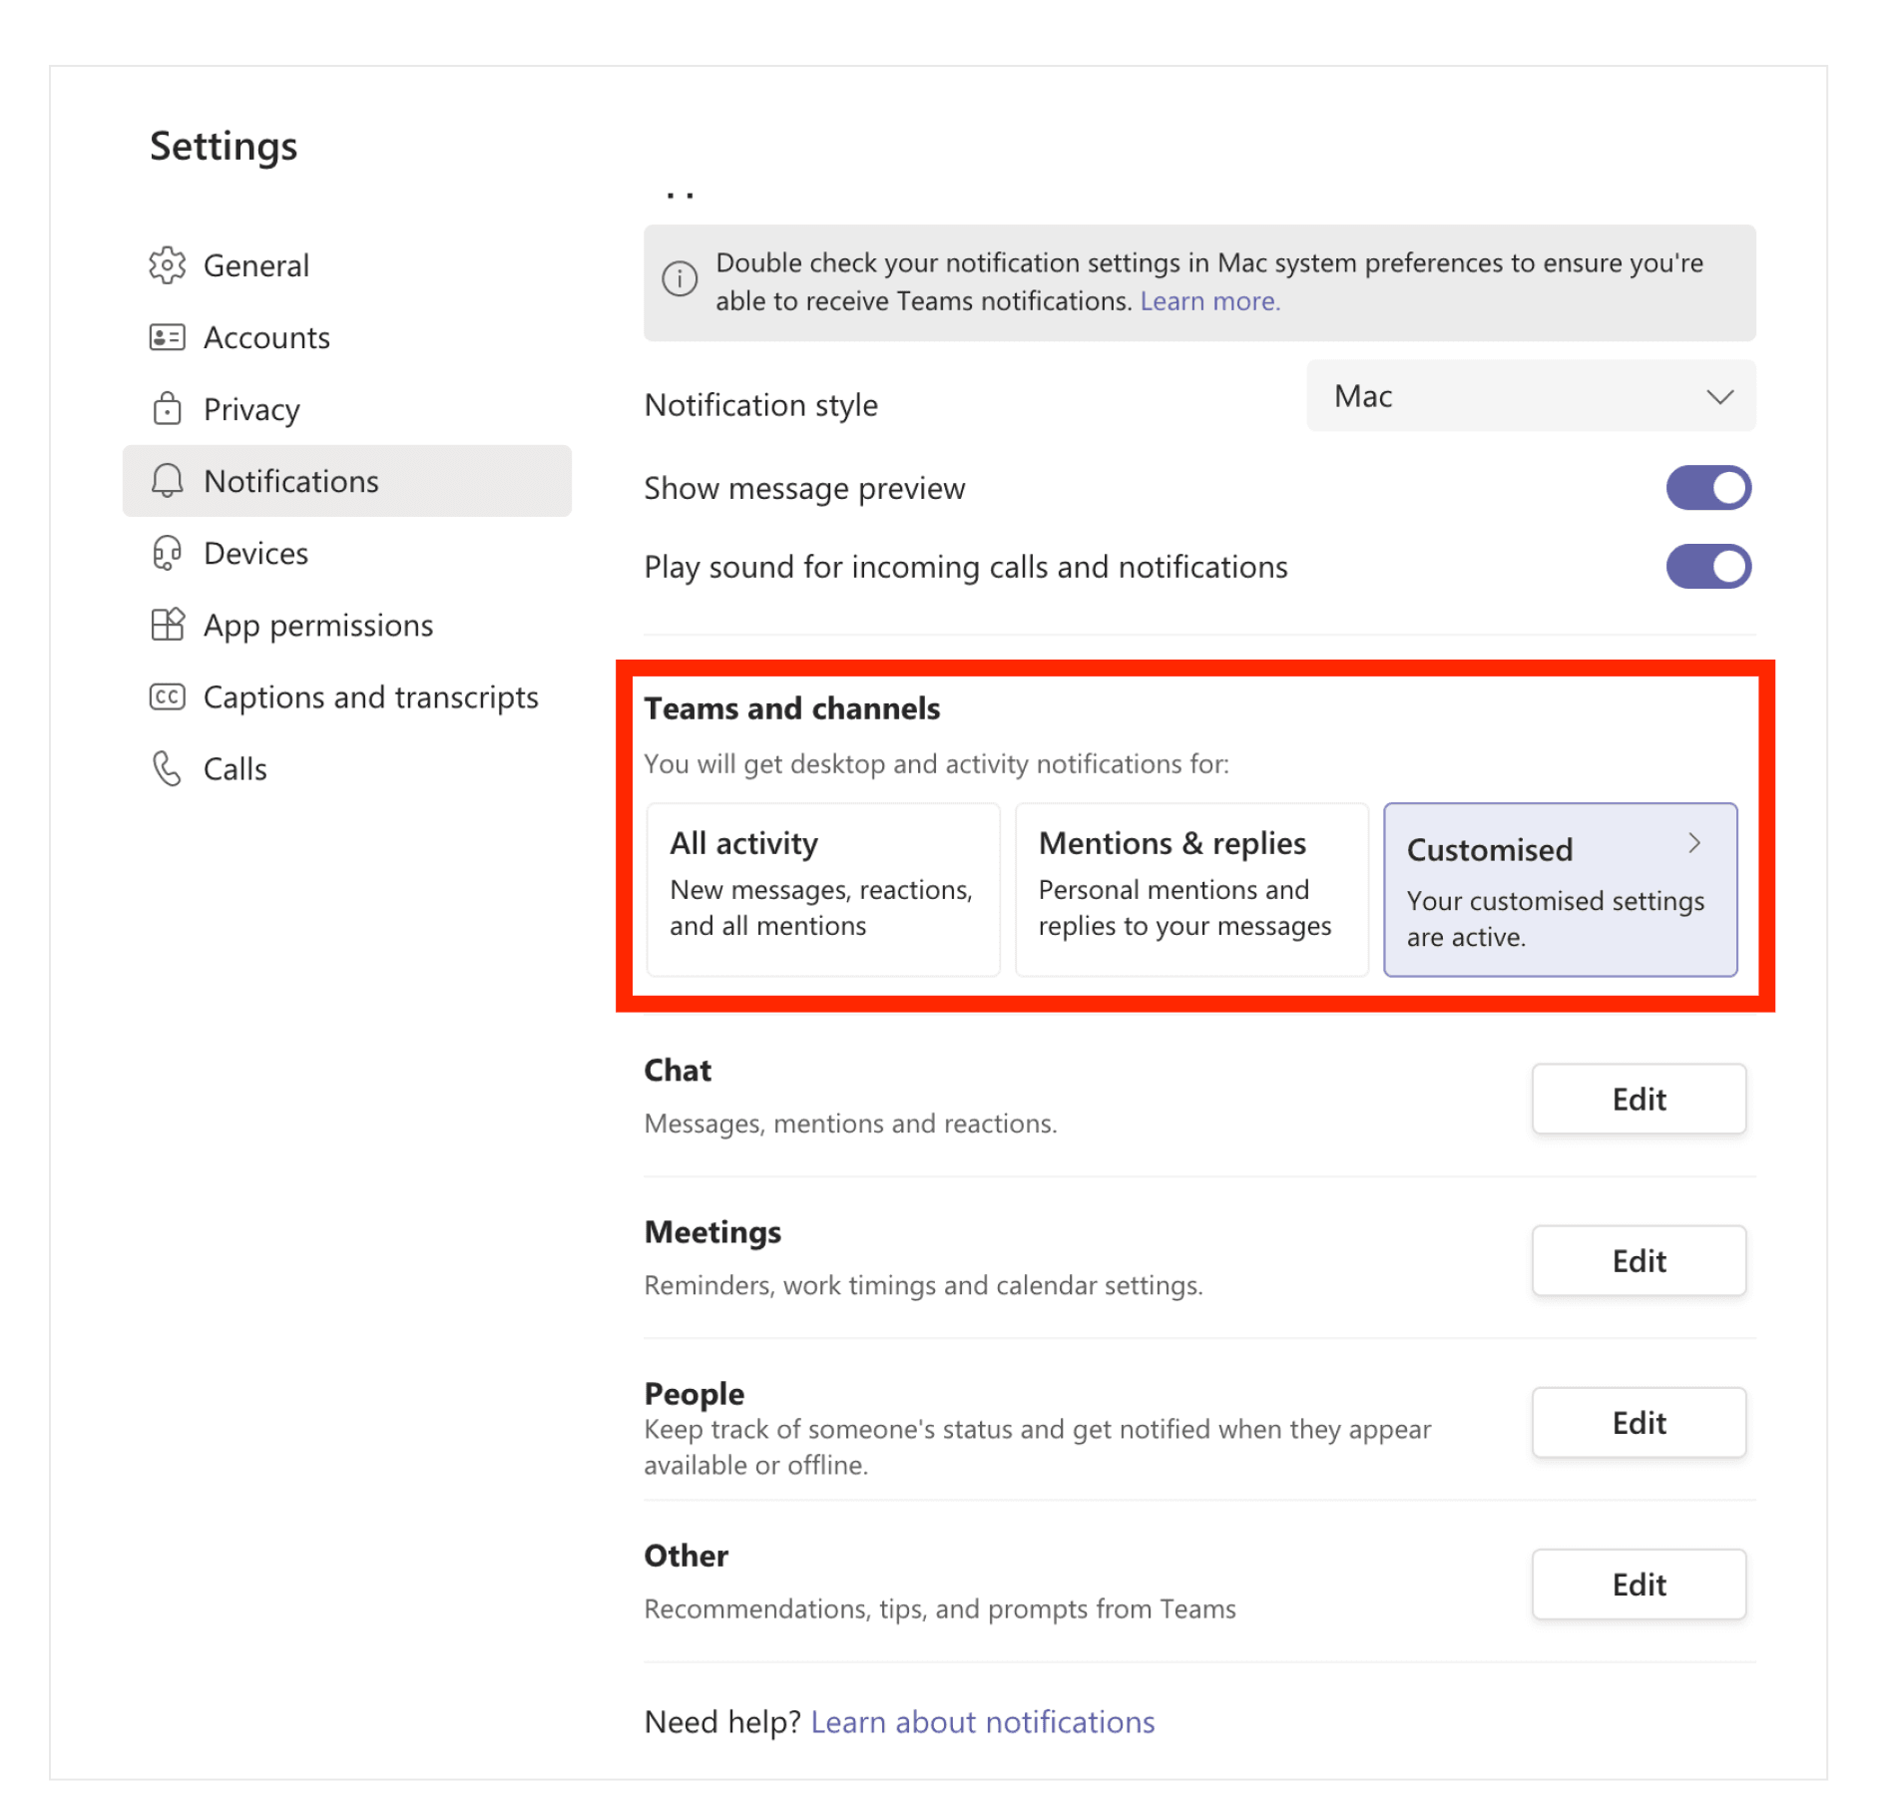
Task: Open the Learn more link
Action: (1209, 301)
